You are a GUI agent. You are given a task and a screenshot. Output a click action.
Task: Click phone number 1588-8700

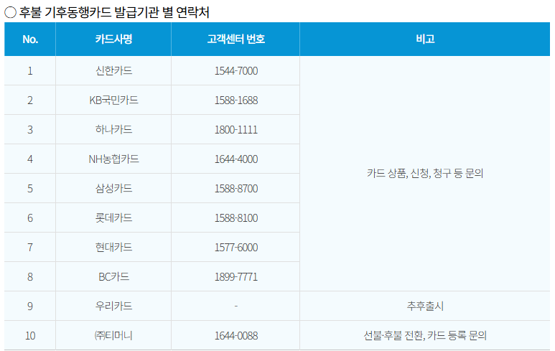(x=235, y=188)
